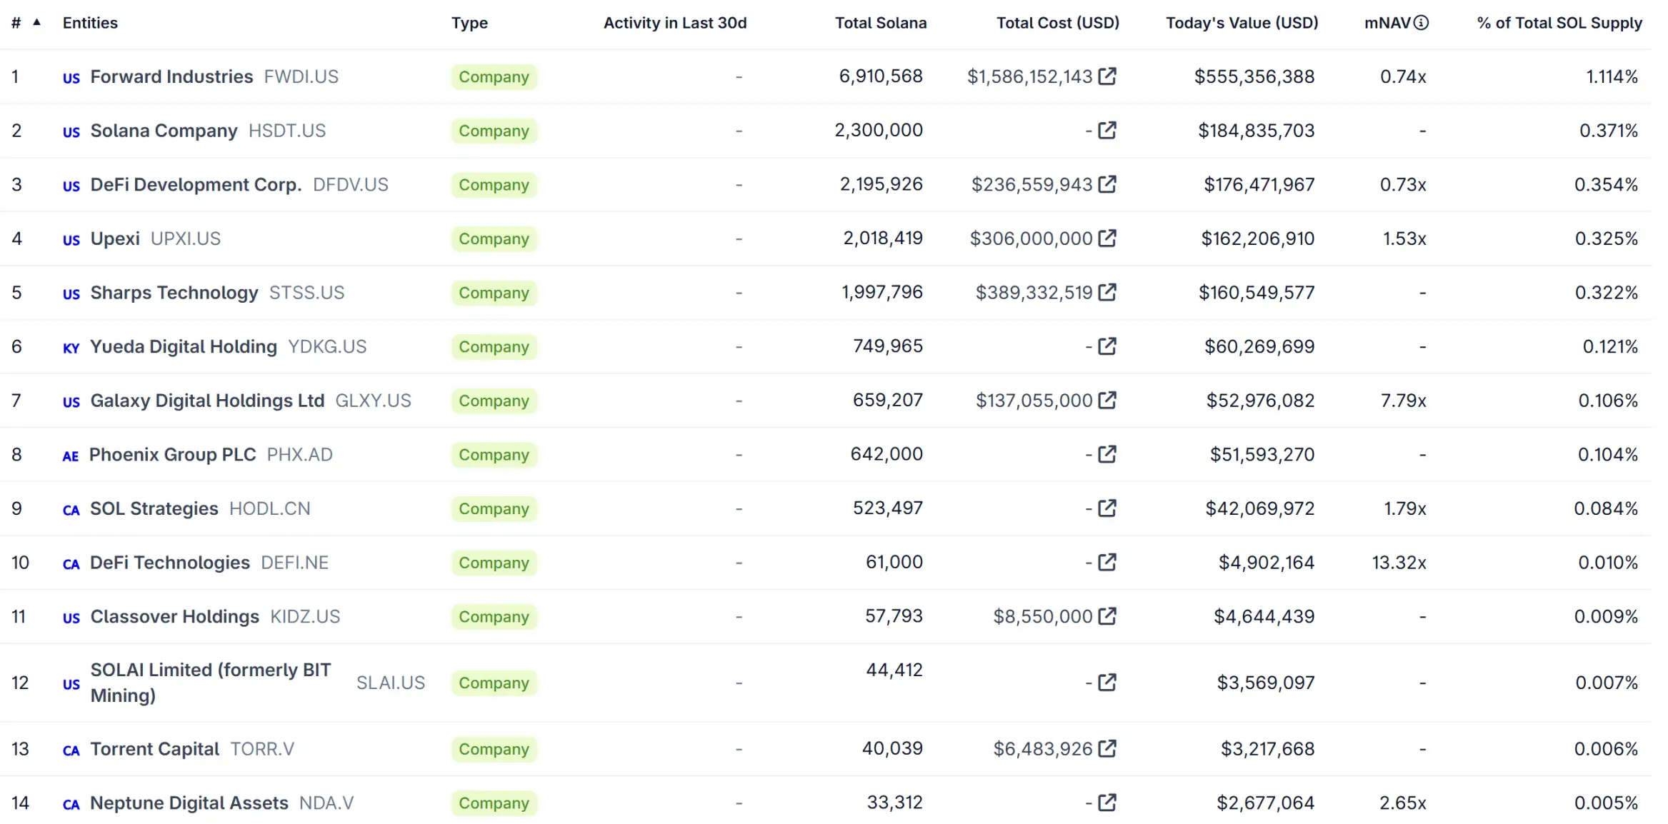Open external link in Solana Company row
This screenshot has height=824, width=1668.
coord(1107,130)
